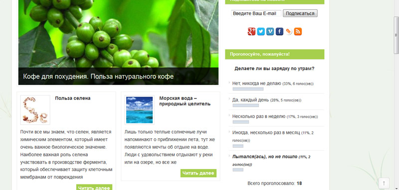Click the 'Всего проголосовало: 18' total

tap(275, 183)
